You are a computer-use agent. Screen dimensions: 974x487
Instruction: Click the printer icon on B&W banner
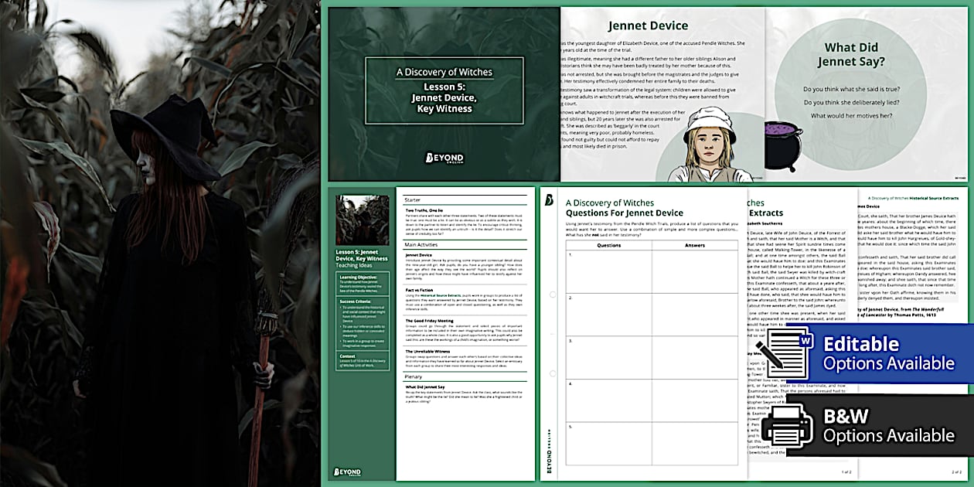coord(787,426)
